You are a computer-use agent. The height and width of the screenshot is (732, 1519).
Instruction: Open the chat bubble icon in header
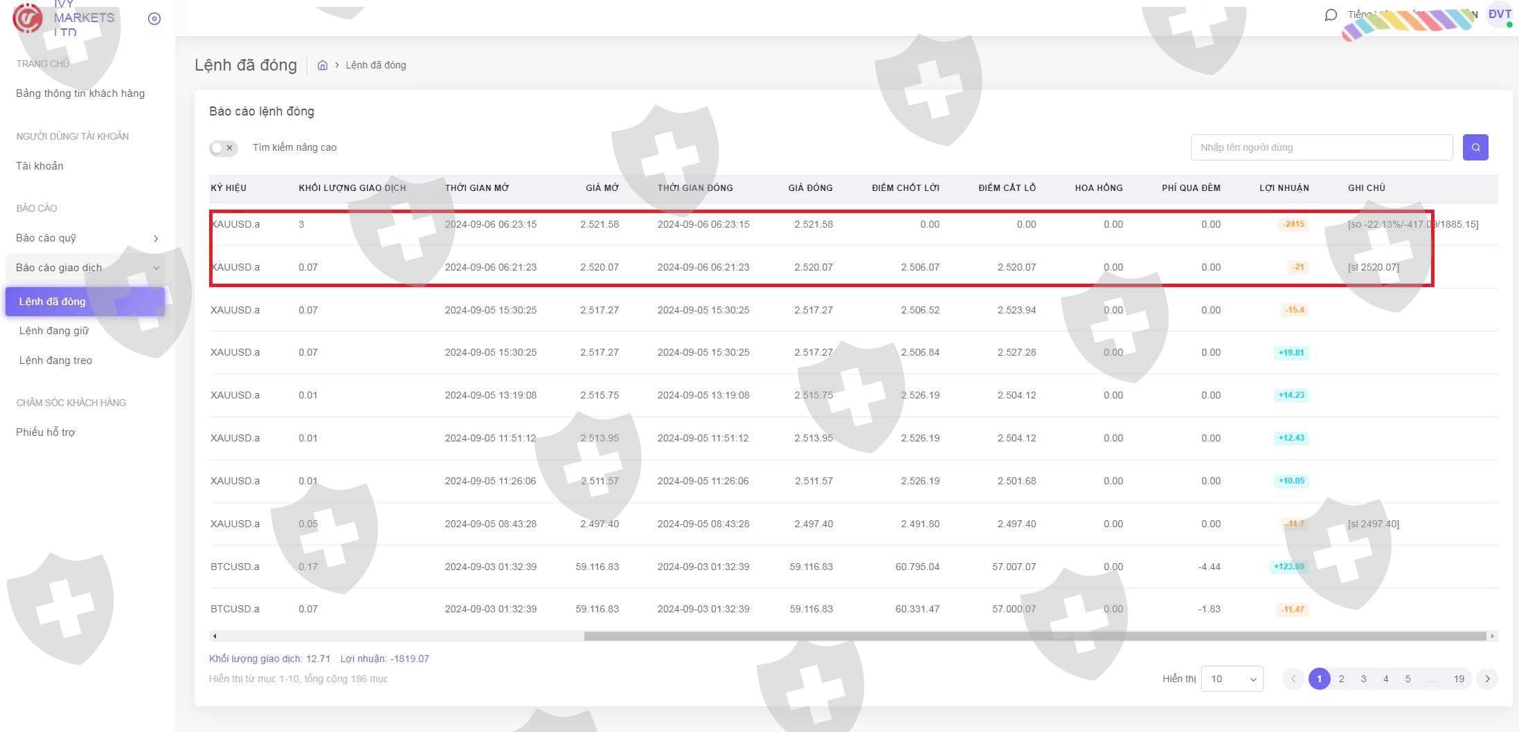1330,15
